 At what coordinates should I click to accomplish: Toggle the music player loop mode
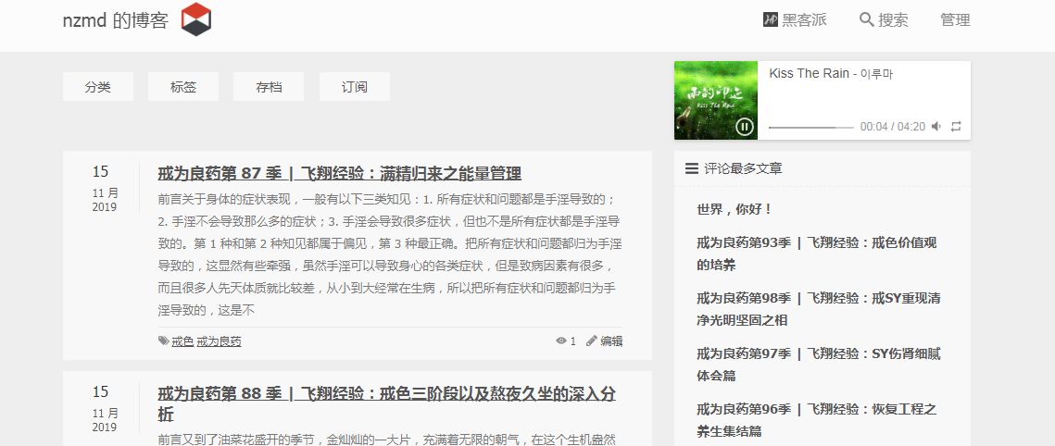pyautogui.click(x=956, y=127)
